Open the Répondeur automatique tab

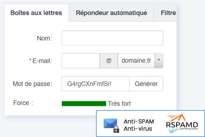click(x=111, y=13)
